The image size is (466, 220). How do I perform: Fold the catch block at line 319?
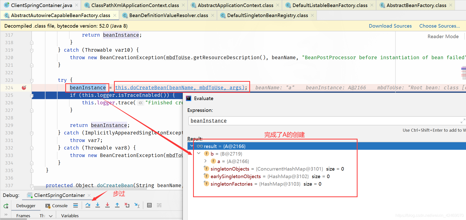32,50
